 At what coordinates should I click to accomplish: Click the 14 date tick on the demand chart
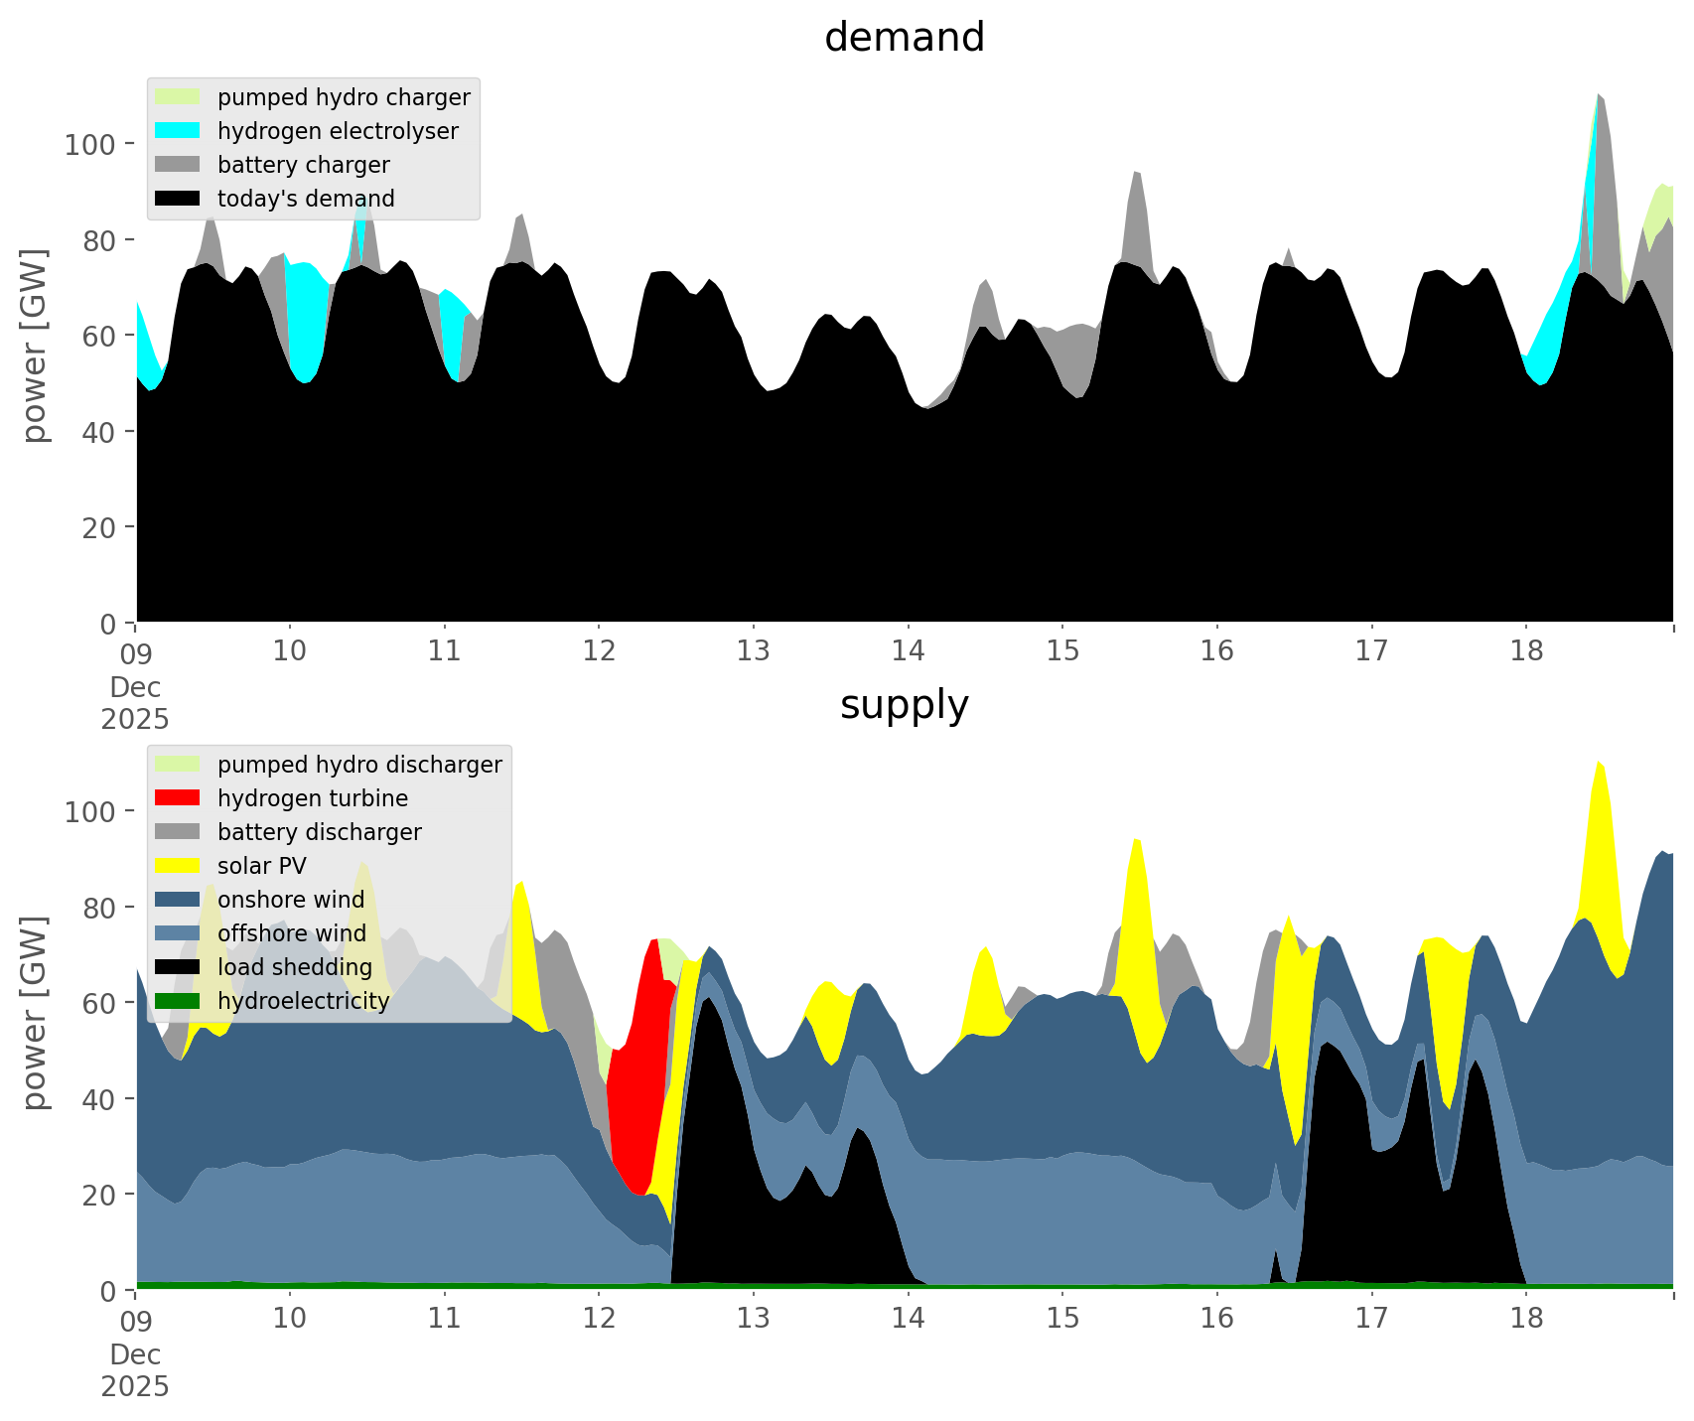[908, 651]
